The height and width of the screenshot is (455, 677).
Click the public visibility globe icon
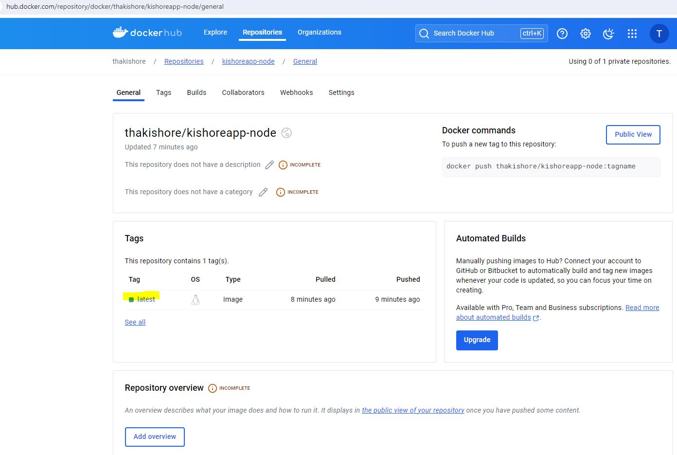[x=286, y=133]
